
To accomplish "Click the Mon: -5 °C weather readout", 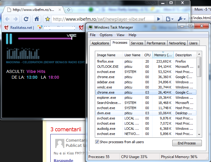I will click(x=202, y=9).
